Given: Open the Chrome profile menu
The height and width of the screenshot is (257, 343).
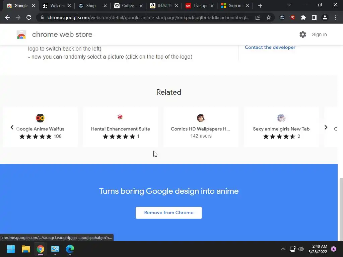Looking at the screenshot, I should 325,17.
